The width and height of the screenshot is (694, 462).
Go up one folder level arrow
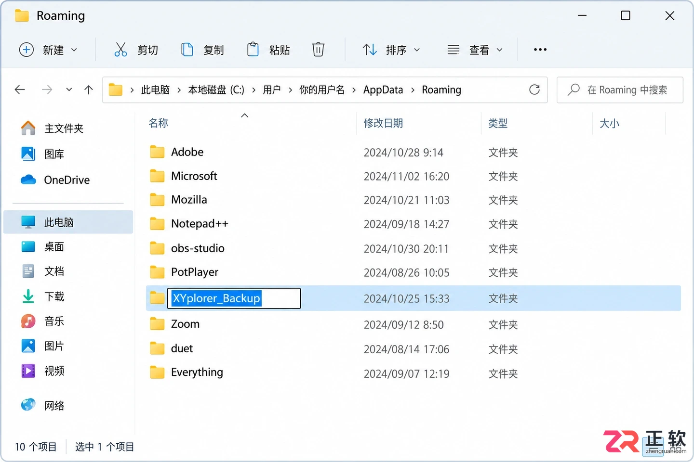tap(89, 90)
